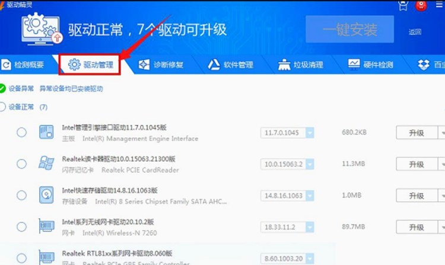Click the driver upgrade computer gear logo

pyautogui.click(x=42, y=29)
